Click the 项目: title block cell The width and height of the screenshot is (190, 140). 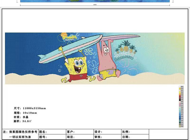pos(80,137)
